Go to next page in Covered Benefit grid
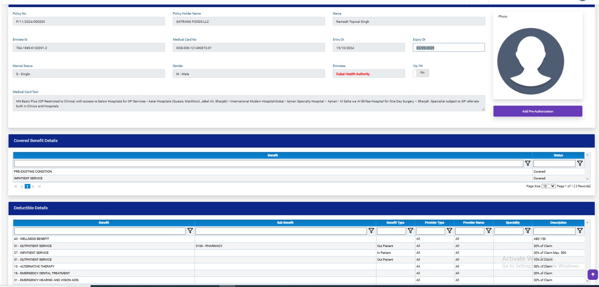 coord(33,186)
